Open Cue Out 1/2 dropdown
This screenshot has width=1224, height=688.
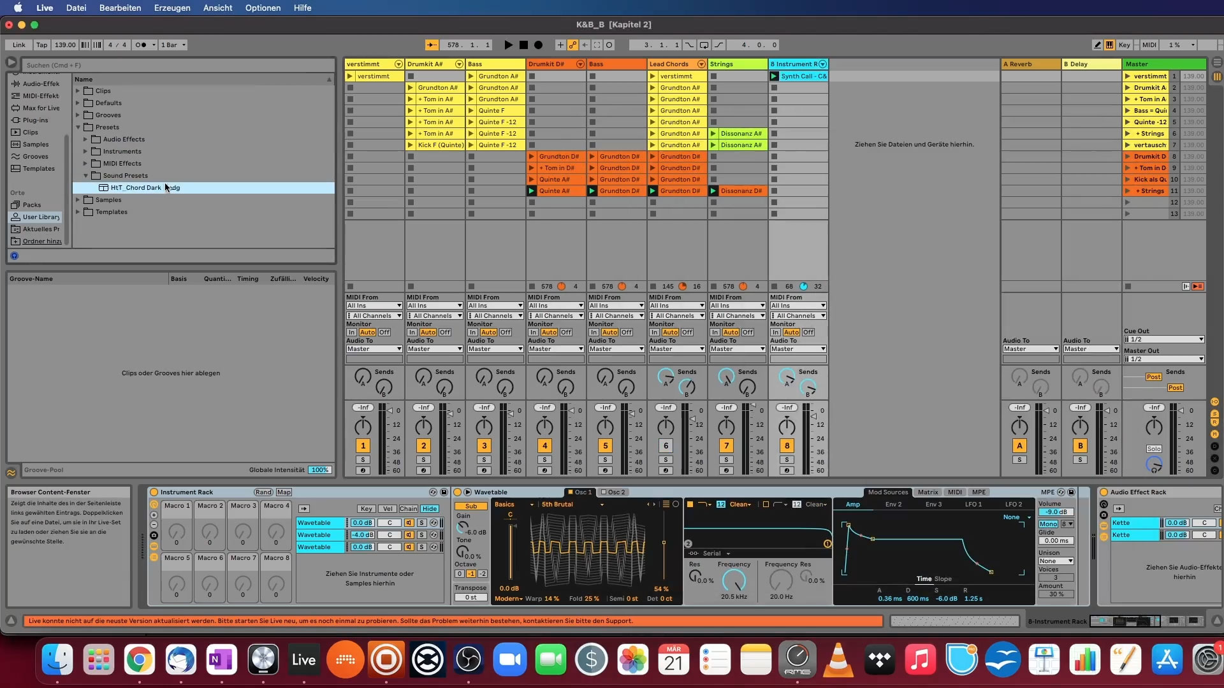(x=1164, y=340)
